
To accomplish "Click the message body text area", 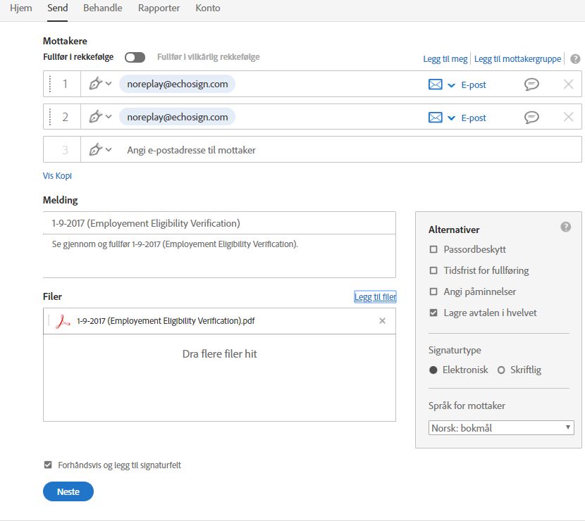I will 219,256.
